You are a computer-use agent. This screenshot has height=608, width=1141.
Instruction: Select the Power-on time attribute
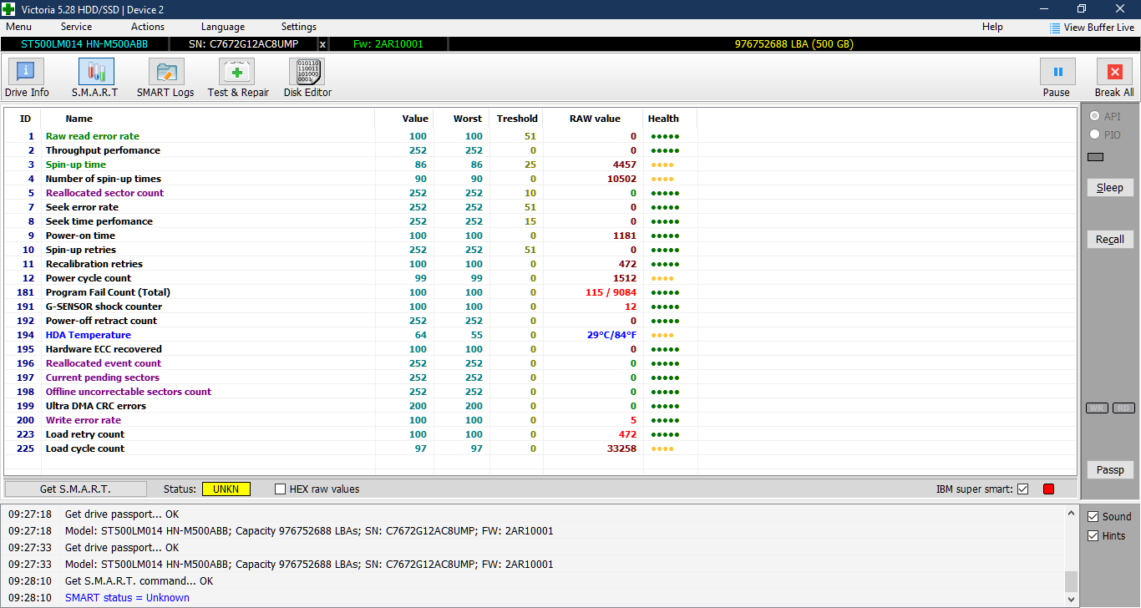click(x=540, y=236)
